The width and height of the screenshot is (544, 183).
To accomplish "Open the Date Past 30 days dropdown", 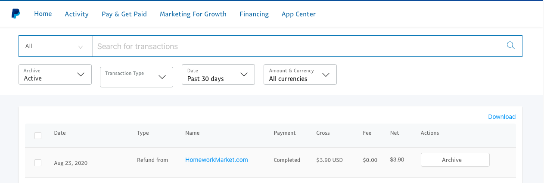I will [x=218, y=74].
